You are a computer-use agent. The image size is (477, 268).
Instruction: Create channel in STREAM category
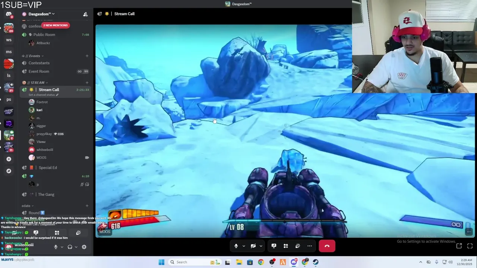coord(87,83)
